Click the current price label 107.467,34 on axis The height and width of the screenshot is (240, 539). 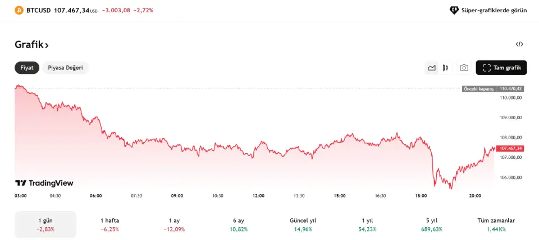pyautogui.click(x=510, y=148)
